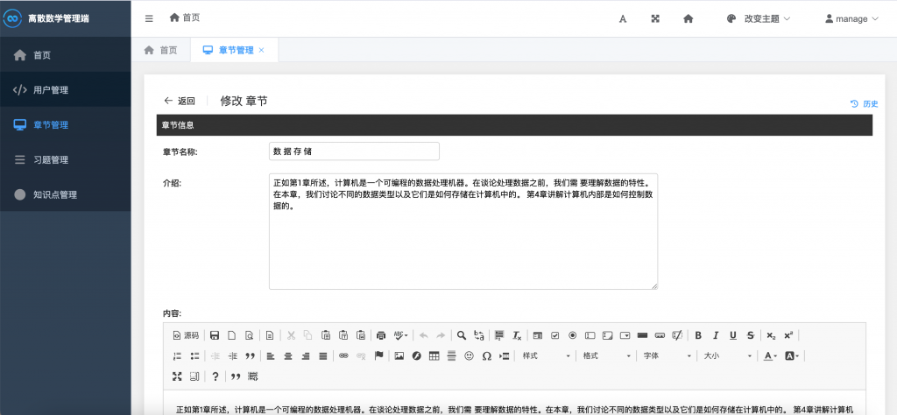Open the special character Omega icon
This screenshot has width=897, height=415.
coord(487,355)
